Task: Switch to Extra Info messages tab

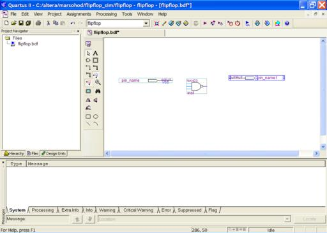Action: click(x=70, y=210)
